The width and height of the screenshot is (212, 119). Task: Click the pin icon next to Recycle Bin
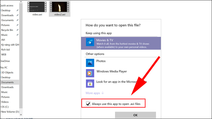(x=17, y=30)
